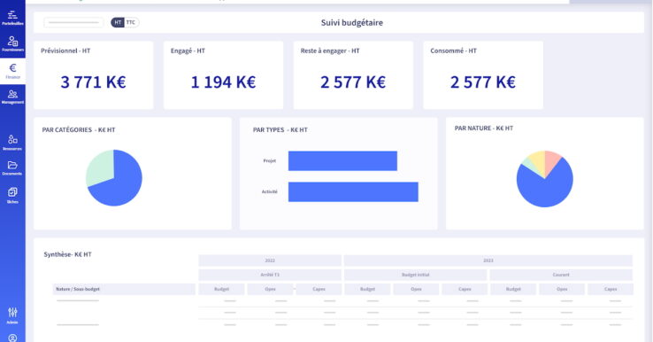The width and height of the screenshot is (653, 342).
Task: Open the Admin settings sliders icon
Action: click(x=12, y=315)
